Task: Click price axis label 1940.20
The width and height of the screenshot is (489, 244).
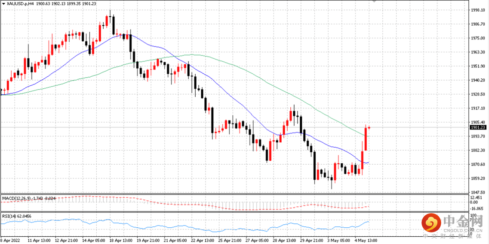Action: point(477,80)
